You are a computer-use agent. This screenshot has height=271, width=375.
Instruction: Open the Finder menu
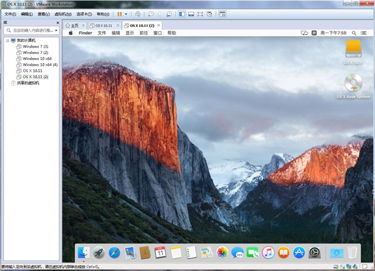point(86,33)
